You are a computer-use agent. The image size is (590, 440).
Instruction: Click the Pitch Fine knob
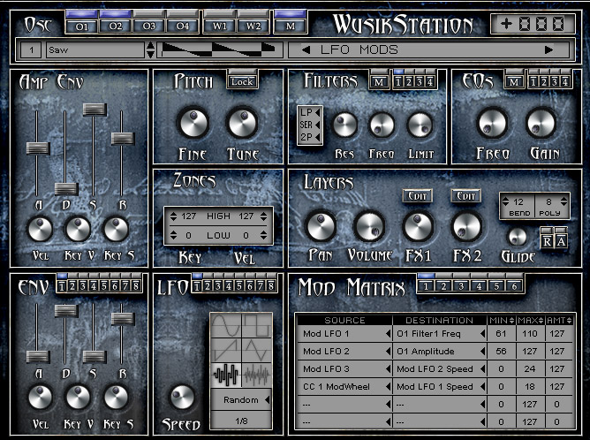pos(193,123)
